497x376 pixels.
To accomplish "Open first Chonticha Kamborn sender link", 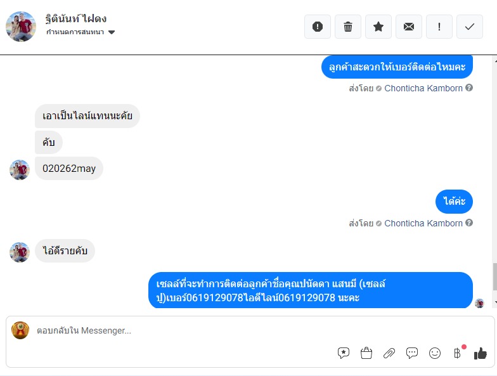I will (x=423, y=88).
